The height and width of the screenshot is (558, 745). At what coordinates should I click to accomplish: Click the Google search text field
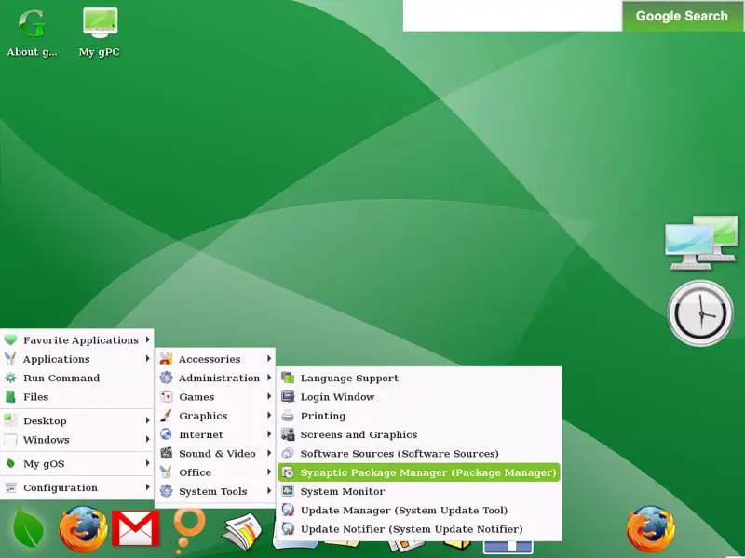(x=512, y=15)
